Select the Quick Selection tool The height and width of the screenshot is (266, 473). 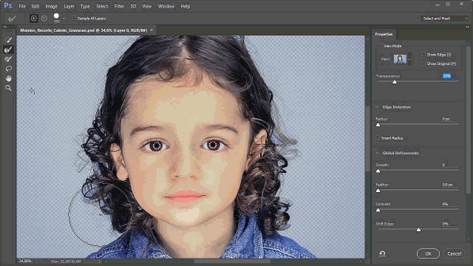[8, 40]
